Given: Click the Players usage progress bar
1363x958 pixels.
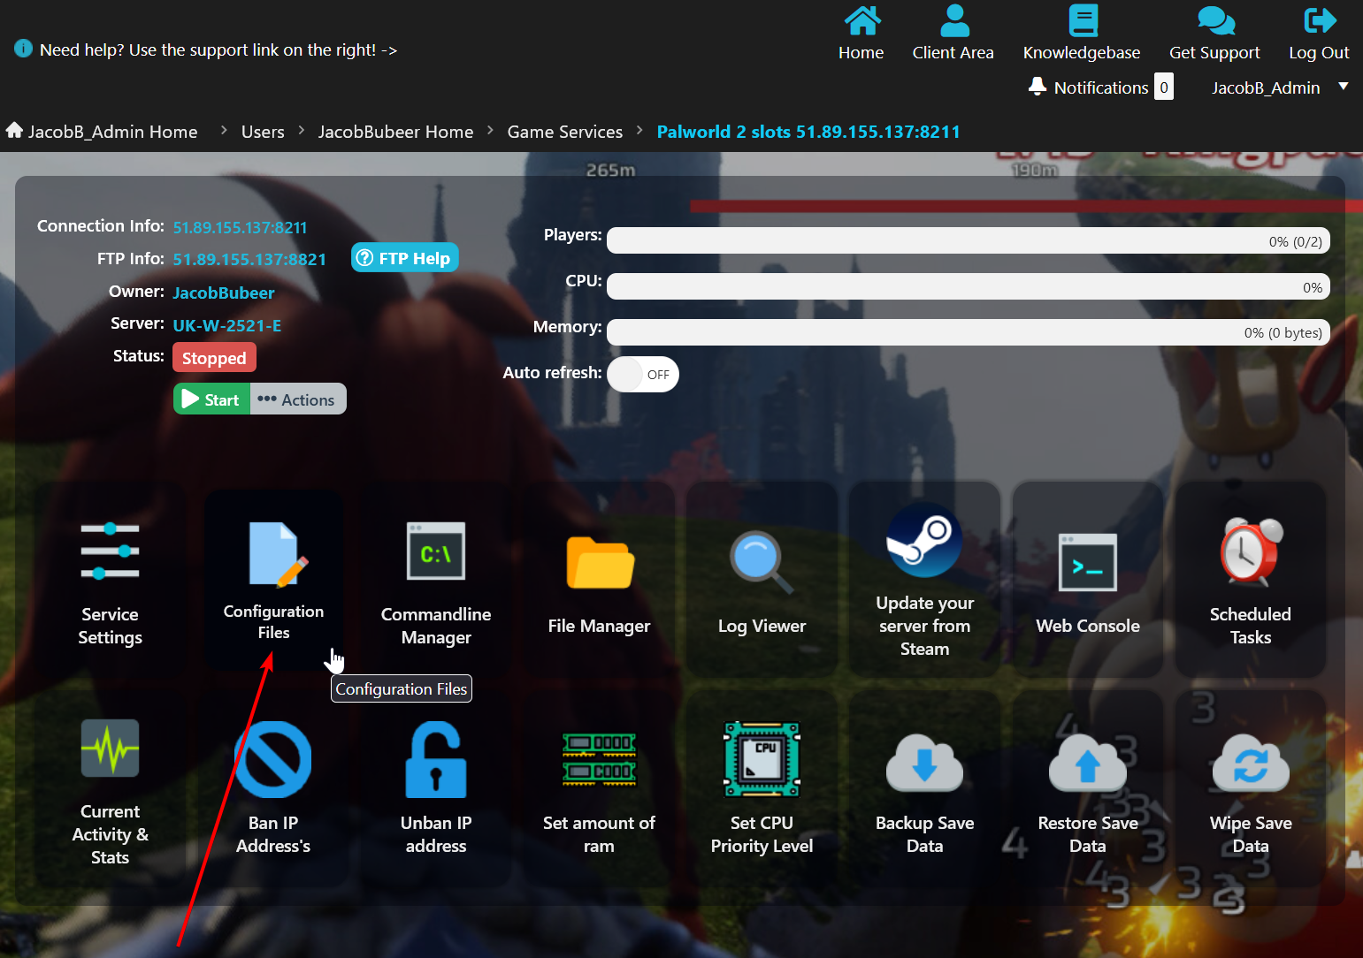Looking at the screenshot, I should [968, 241].
